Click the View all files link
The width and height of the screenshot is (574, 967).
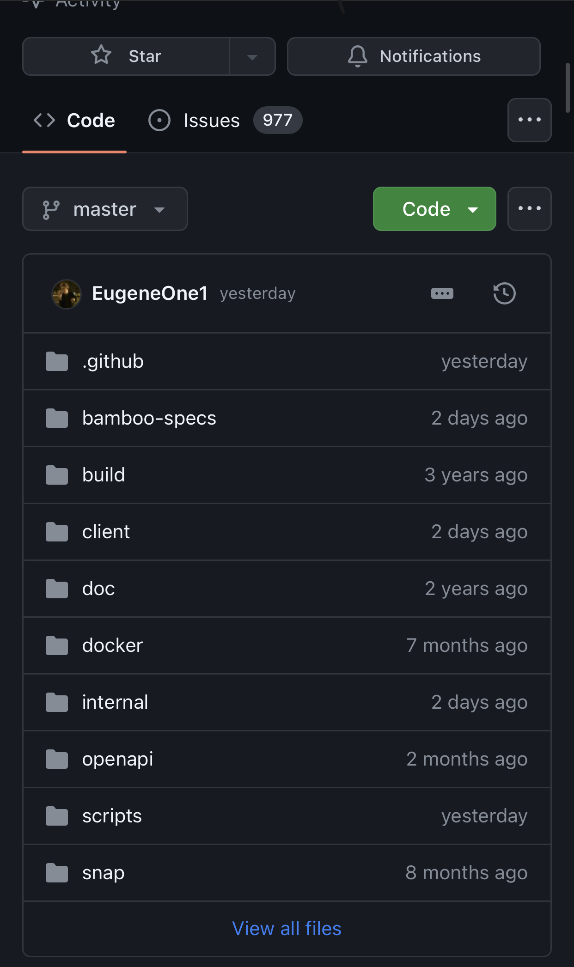tap(287, 929)
